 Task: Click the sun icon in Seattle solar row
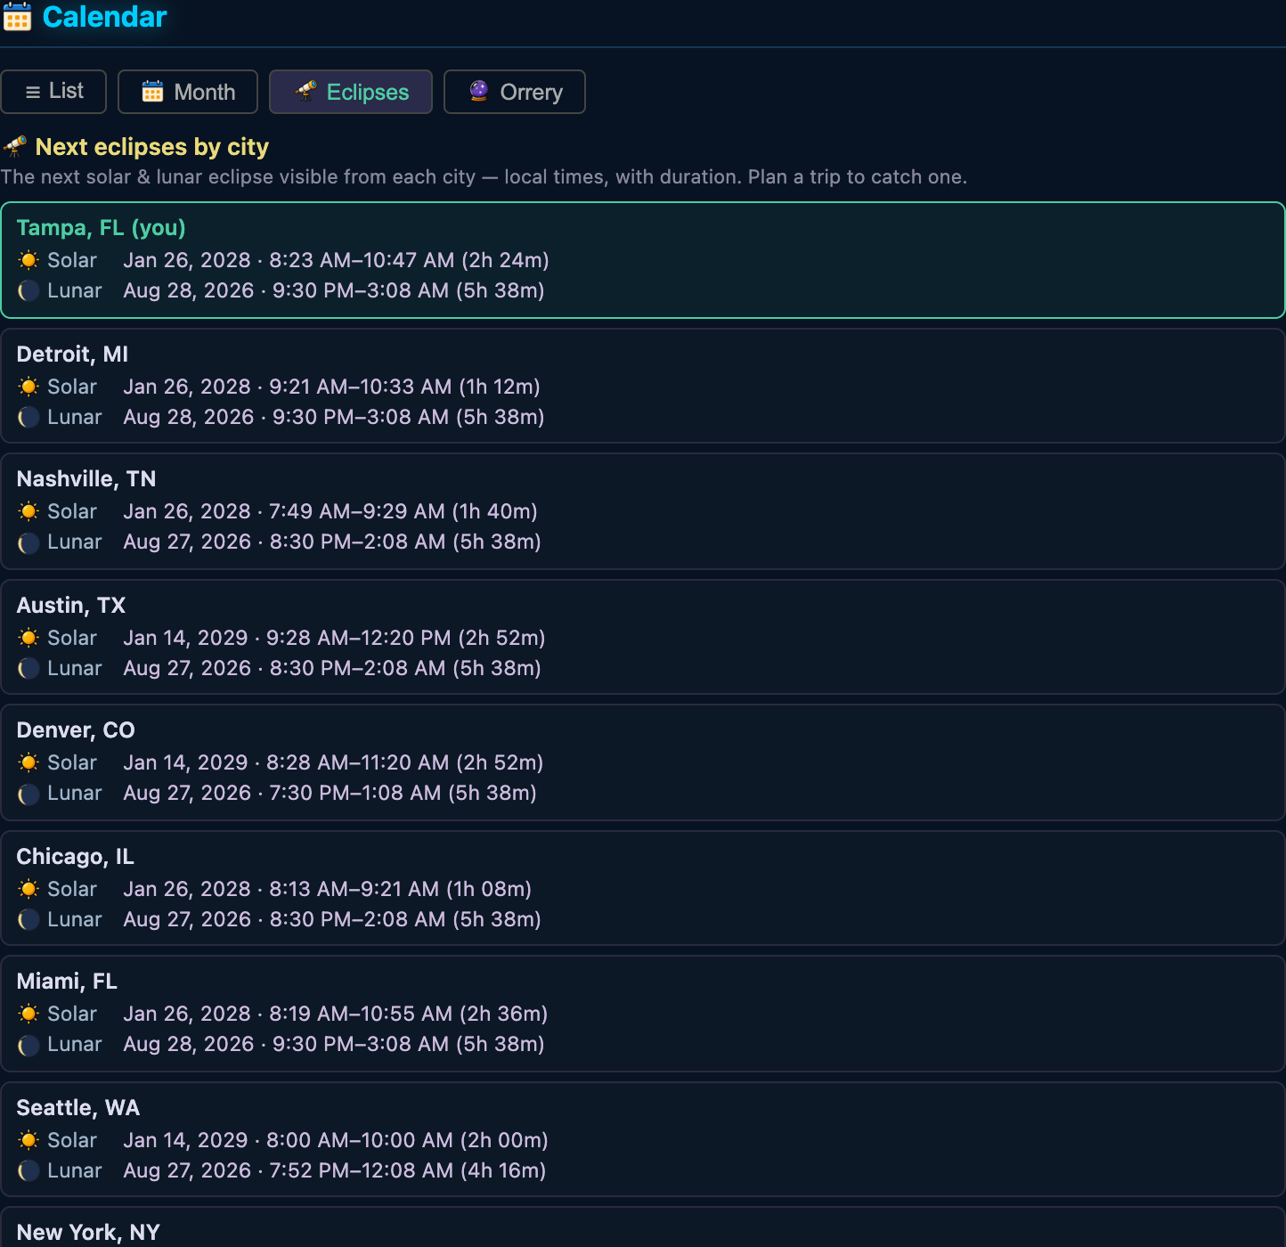point(28,1140)
